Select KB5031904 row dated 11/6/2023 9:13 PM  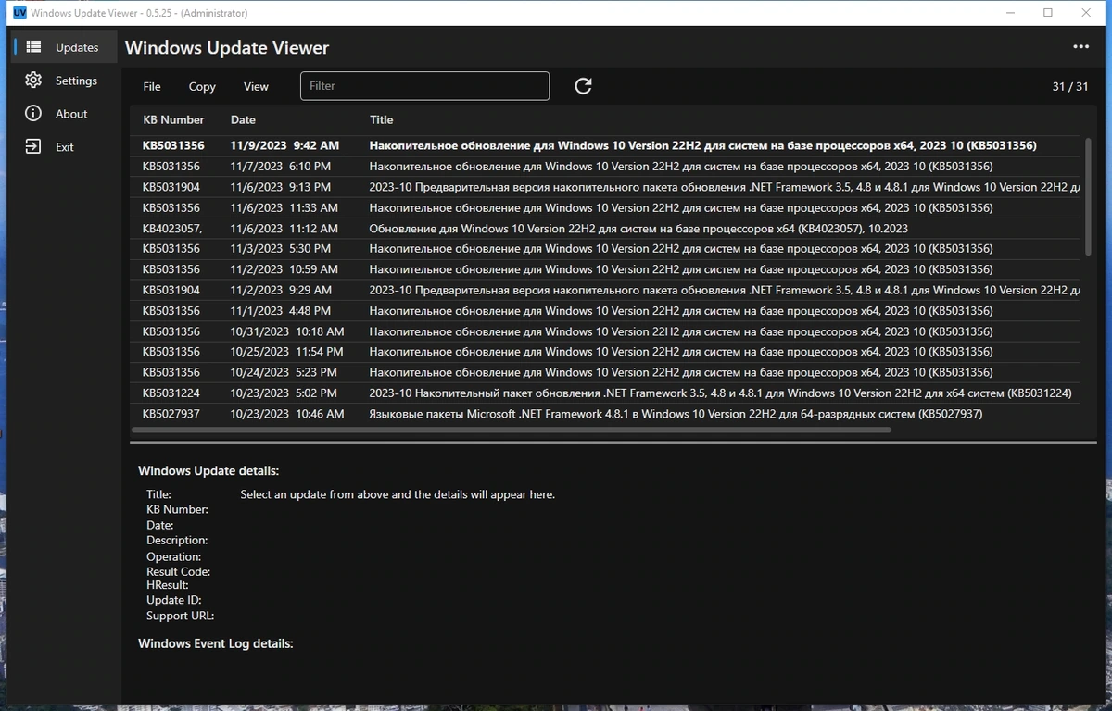(606, 187)
